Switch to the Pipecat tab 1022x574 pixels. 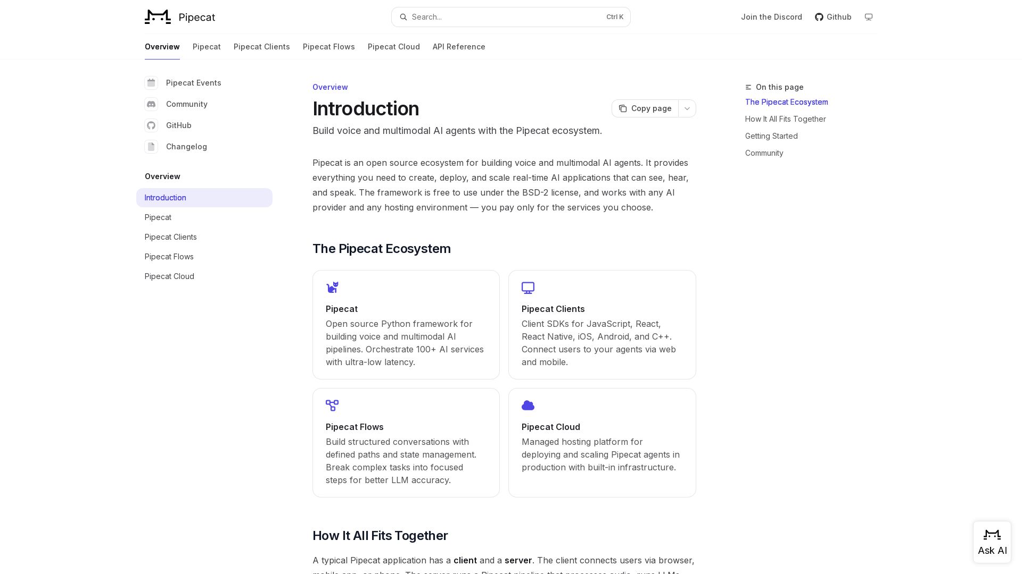(207, 47)
